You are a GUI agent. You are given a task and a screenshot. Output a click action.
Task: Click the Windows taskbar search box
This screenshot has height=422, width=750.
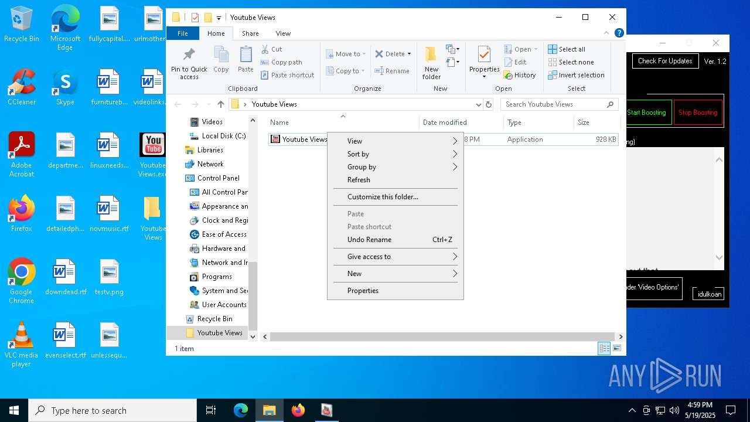(112, 410)
